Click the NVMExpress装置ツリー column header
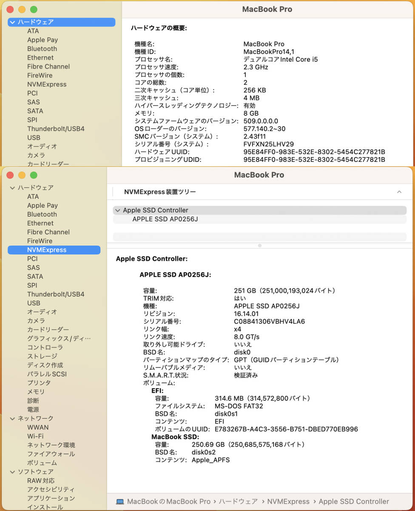 click(x=160, y=192)
